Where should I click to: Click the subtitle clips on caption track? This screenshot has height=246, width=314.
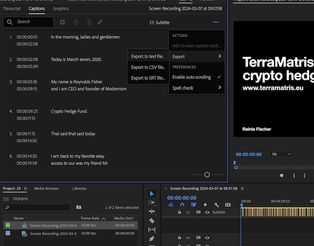[277, 212]
